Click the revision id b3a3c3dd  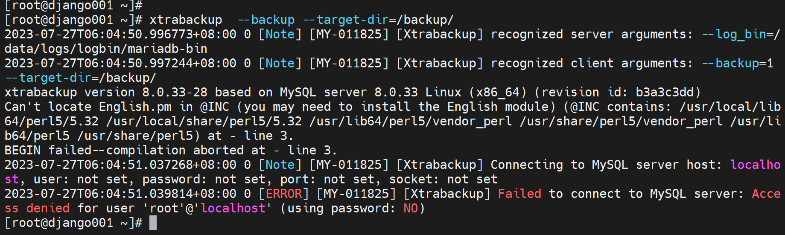point(664,92)
